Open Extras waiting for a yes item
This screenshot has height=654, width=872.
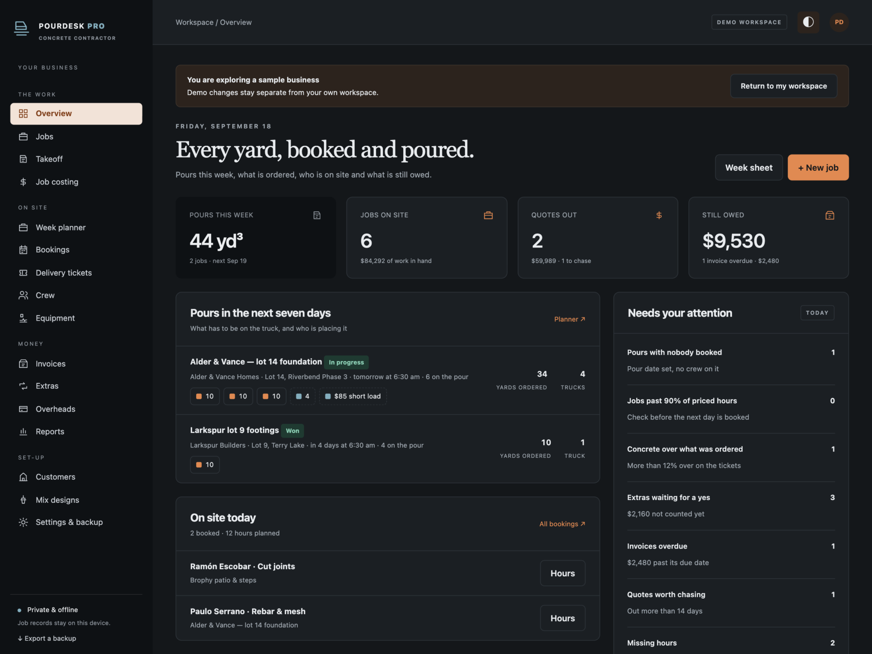(731, 505)
